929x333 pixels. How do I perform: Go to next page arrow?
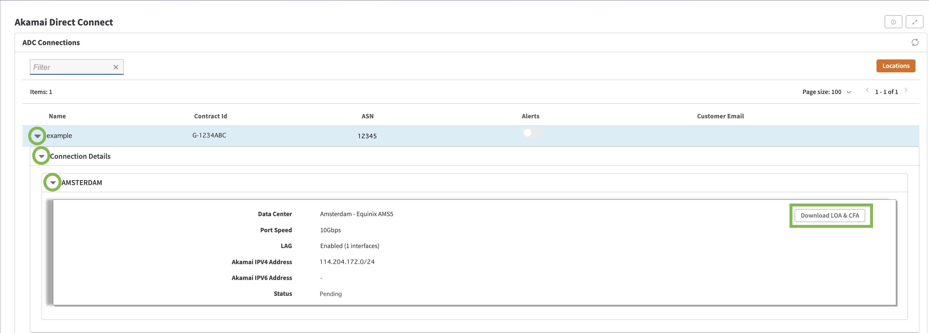coord(906,90)
